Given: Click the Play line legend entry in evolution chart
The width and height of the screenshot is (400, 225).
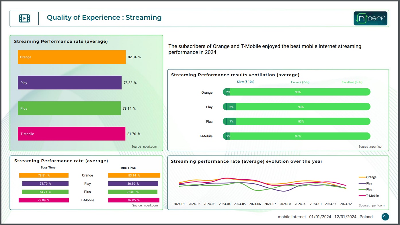Looking at the screenshot, I should pos(366,183).
